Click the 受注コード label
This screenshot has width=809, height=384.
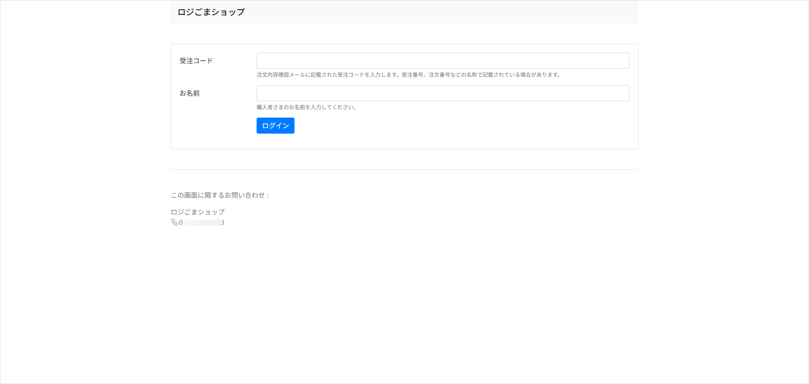[196, 61]
